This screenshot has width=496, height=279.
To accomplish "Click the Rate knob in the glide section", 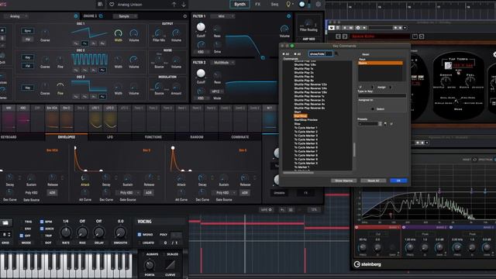I will (66, 232).
